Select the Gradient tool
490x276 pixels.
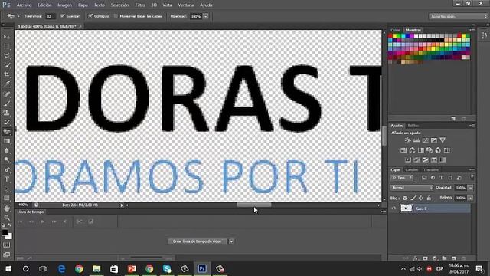pos(7,141)
